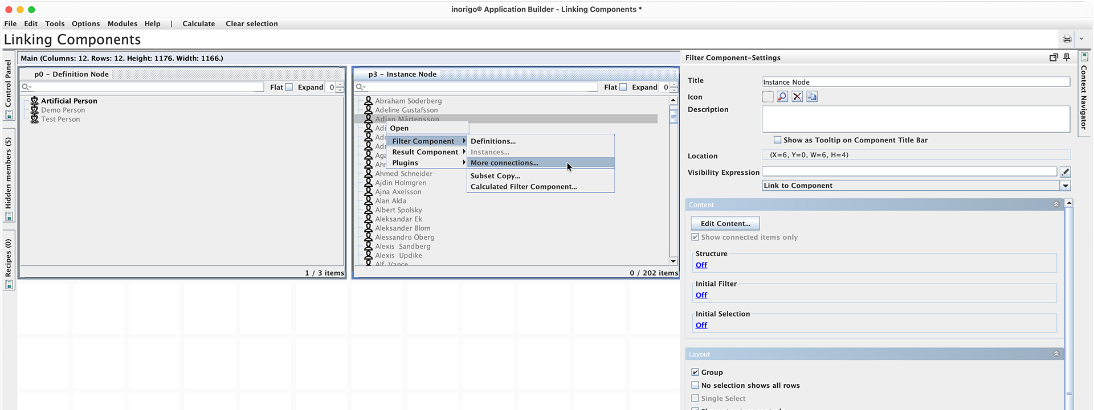Click the print icon in the header

point(1067,39)
